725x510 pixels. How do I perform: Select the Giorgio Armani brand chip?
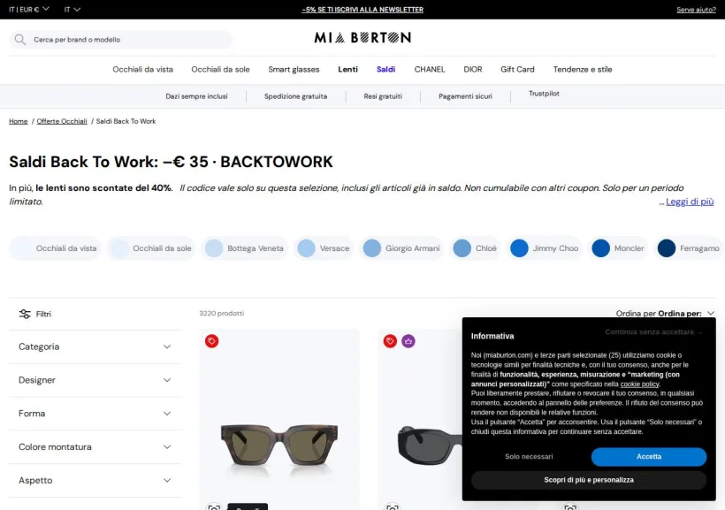pyautogui.click(x=401, y=248)
